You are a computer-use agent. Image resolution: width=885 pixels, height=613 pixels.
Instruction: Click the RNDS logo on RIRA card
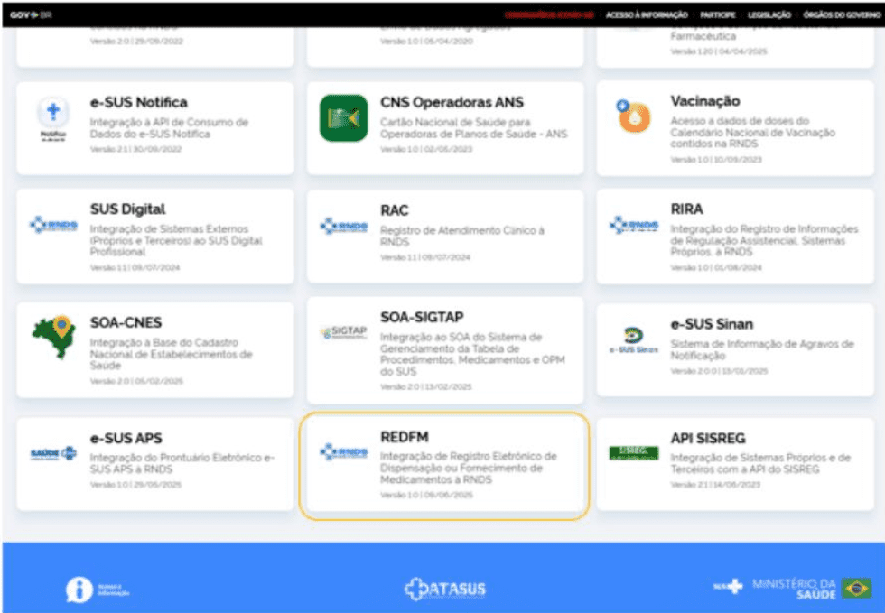tap(634, 225)
